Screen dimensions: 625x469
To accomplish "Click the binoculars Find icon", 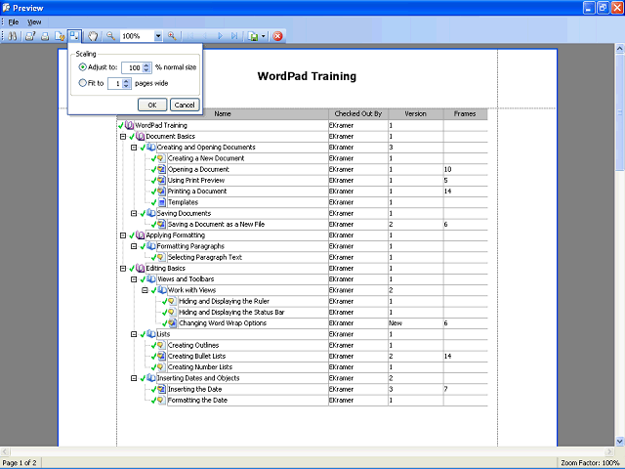I will pyautogui.click(x=13, y=36).
